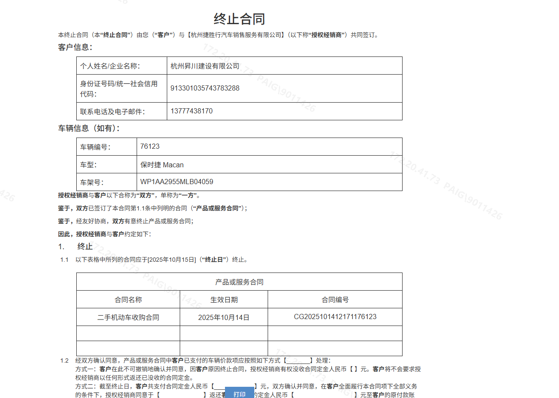Click the 二手机动车收购合同 contract name cell
The width and height of the screenshot is (559, 398).
[x=128, y=317]
